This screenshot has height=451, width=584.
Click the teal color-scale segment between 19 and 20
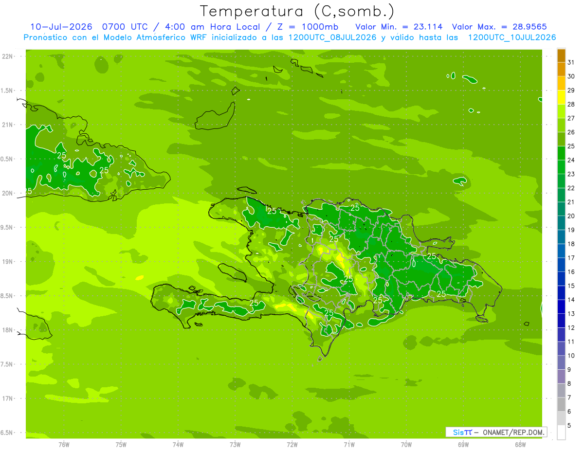(561, 223)
